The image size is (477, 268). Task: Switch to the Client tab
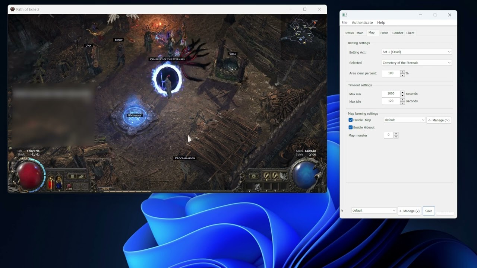[x=410, y=33]
